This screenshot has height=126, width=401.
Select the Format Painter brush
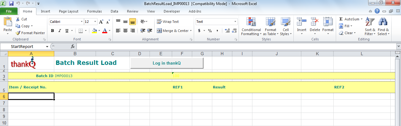click(x=18, y=33)
